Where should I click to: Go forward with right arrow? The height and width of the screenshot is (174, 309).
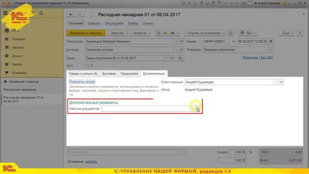coord(80,14)
